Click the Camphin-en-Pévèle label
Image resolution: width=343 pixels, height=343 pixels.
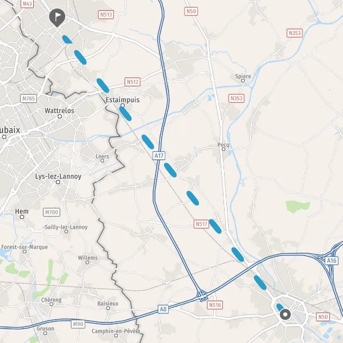click(x=116, y=331)
